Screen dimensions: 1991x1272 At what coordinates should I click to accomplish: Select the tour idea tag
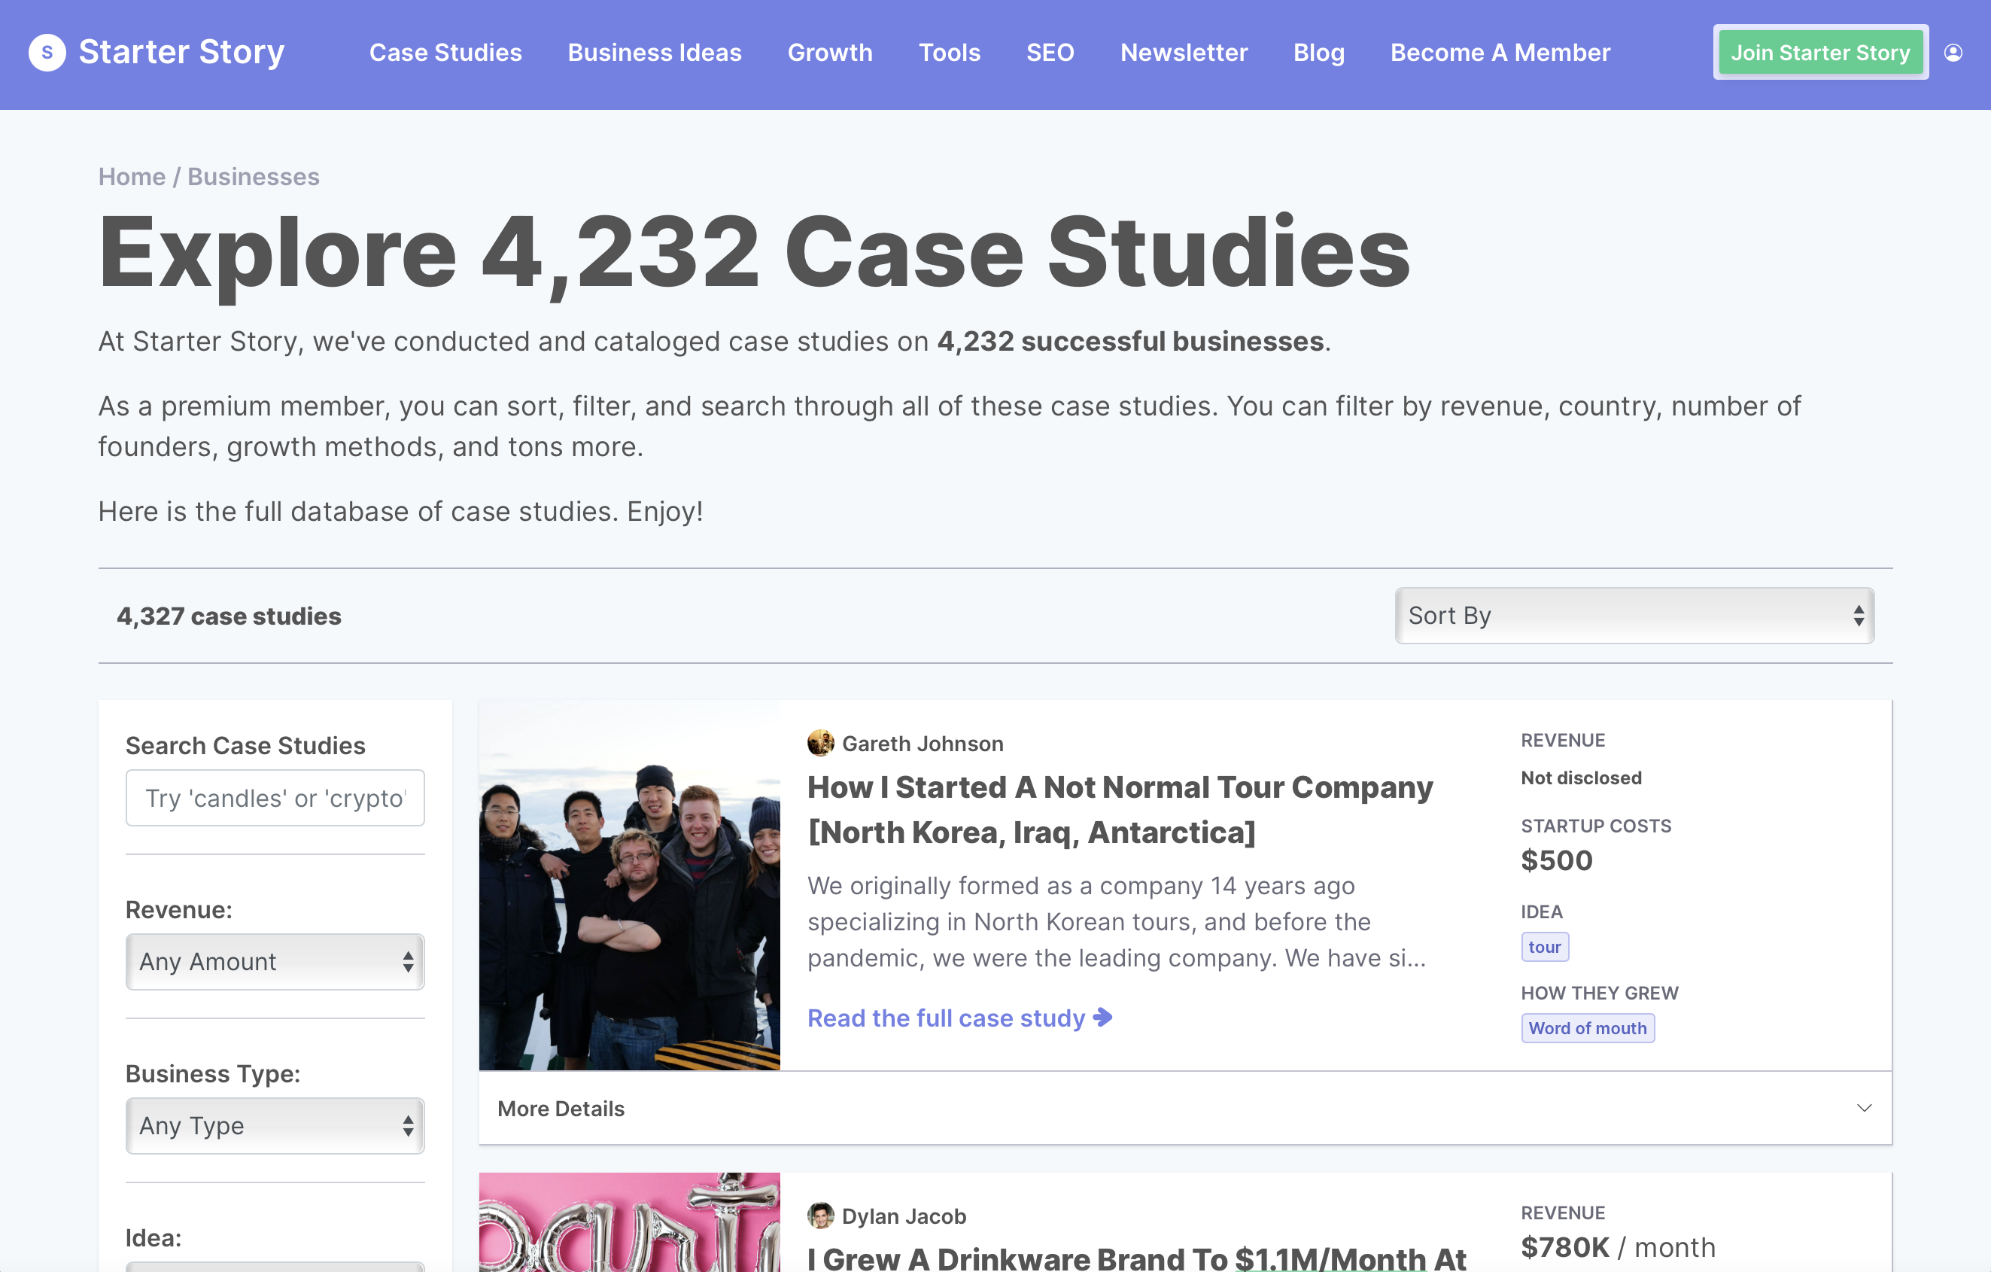point(1544,947)
